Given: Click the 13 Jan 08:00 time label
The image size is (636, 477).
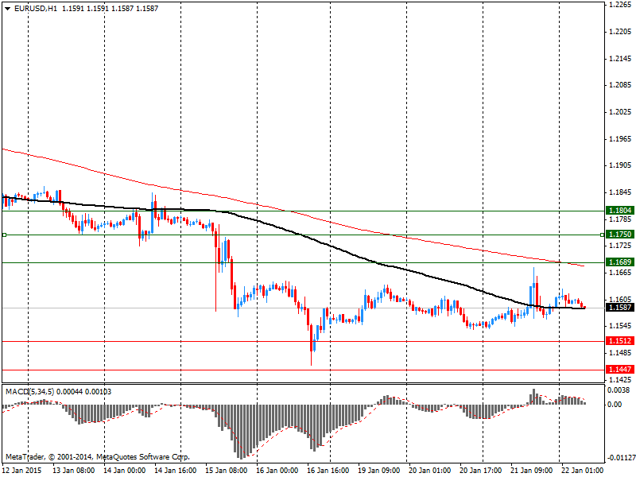Looking at the screenshot, I should [74, 471].
